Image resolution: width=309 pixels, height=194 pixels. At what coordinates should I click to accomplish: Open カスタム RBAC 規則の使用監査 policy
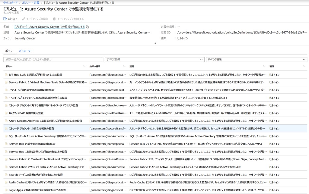click(x=26, y=113)
